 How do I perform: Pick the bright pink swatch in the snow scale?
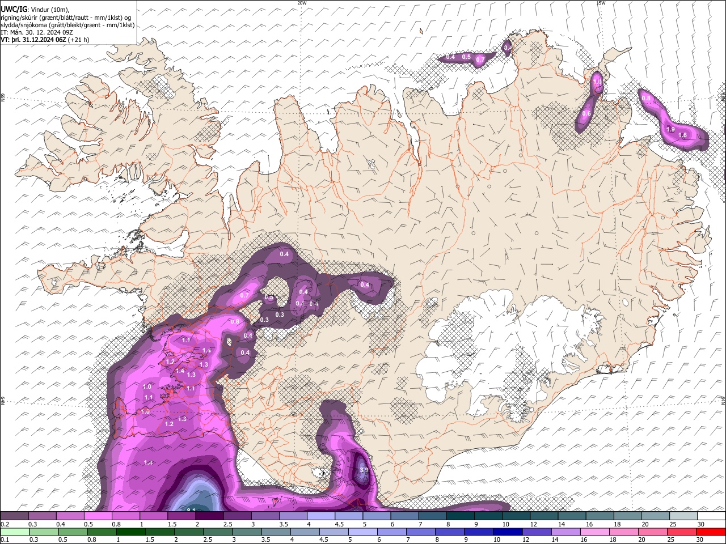(x=98, y=516)
